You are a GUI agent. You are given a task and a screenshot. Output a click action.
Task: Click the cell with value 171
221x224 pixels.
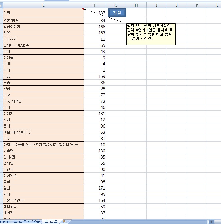point(95,188)
